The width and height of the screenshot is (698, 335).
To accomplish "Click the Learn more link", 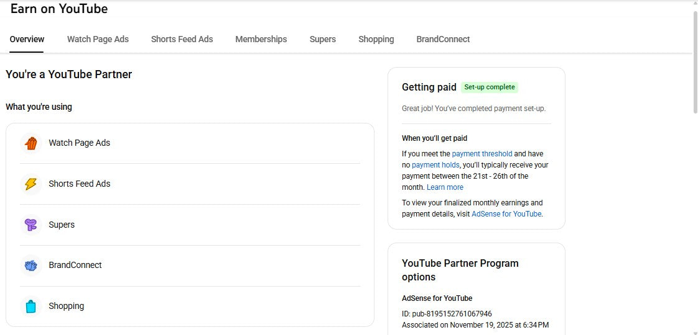I will [445, 187].
